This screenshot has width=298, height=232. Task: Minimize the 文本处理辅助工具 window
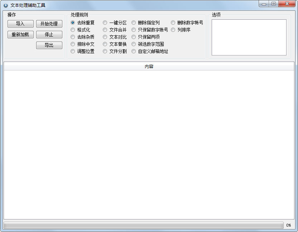coord(264,4)
